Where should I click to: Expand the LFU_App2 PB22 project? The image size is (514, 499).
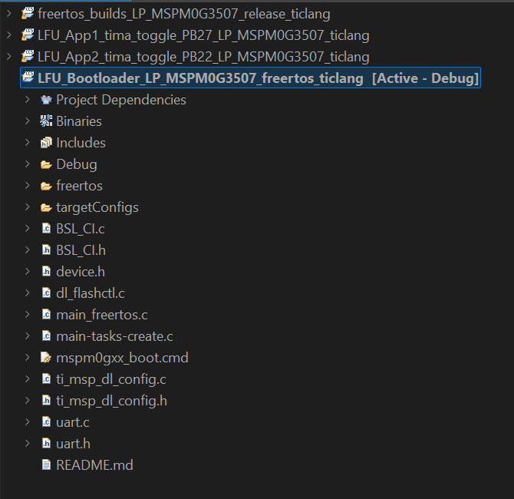9,57
